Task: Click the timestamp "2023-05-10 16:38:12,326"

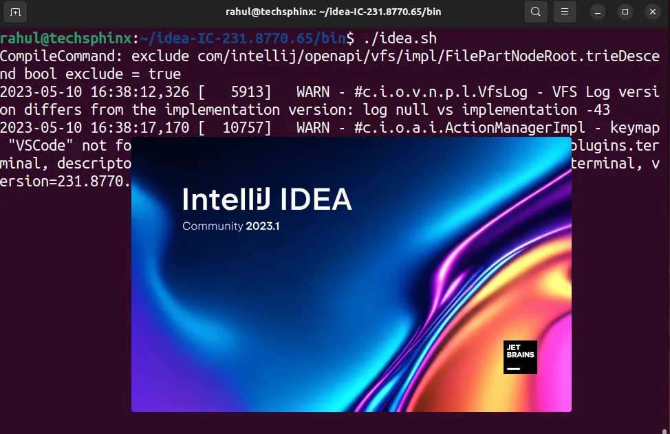Action: pyautogui.click(x=94, y=92)
